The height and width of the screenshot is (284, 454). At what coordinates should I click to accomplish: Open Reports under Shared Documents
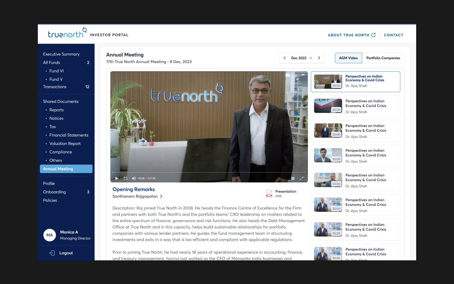(x=56, y=110)
